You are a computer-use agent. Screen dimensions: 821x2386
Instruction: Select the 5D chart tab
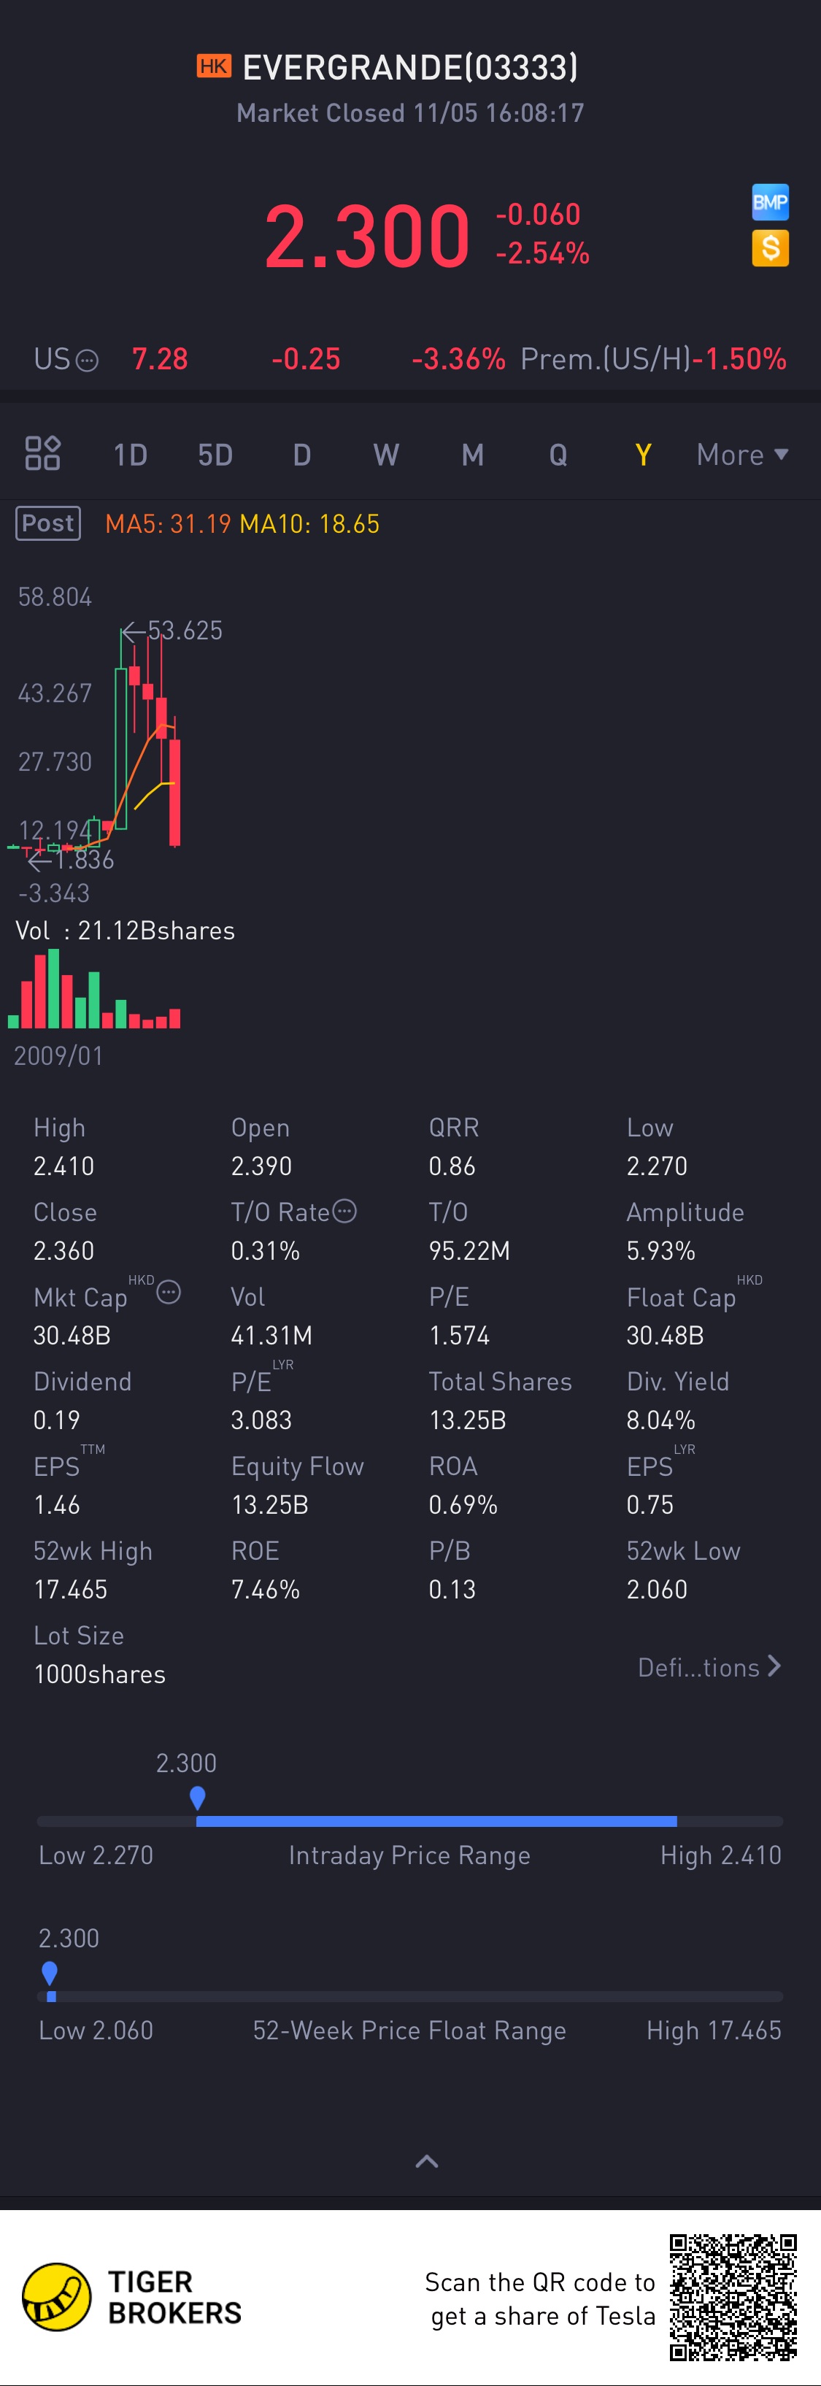tap(216, 455)
